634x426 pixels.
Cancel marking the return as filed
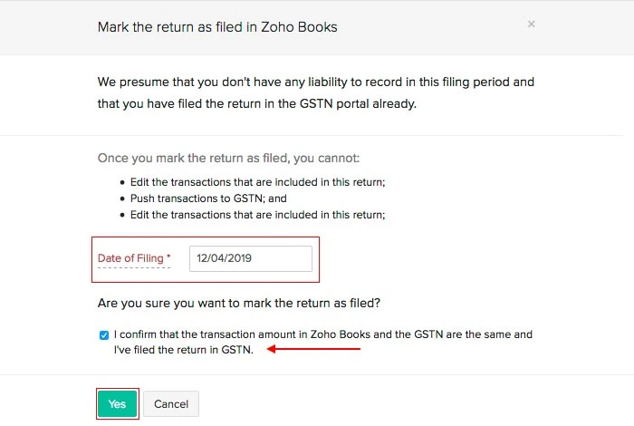171,403
